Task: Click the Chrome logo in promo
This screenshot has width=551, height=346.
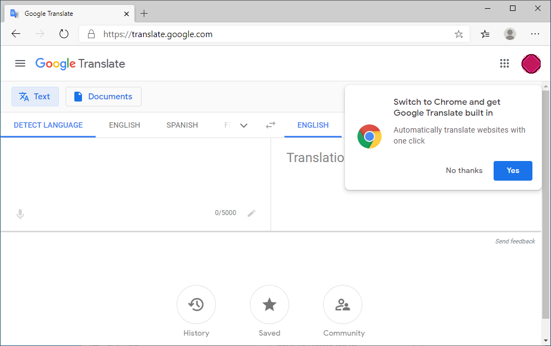Action: point(370,136)
